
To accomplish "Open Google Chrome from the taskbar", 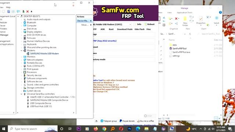I will pyautogui.click(x=104, y=129).
